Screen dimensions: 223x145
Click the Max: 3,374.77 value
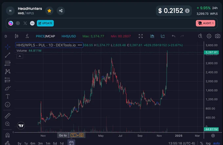click(93, 36)
